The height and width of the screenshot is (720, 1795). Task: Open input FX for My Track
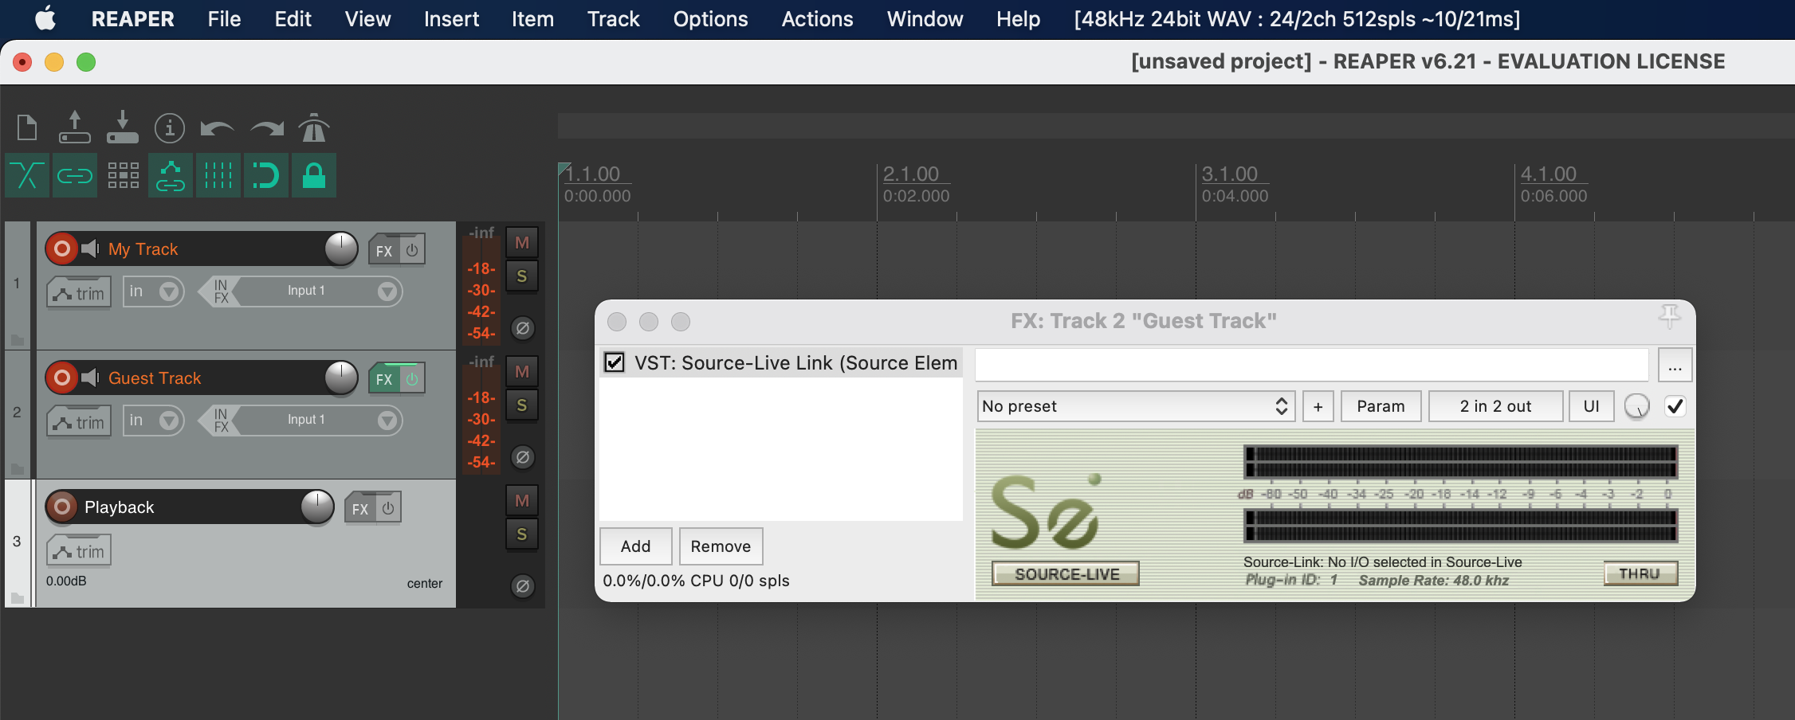[x=221, y=292]
